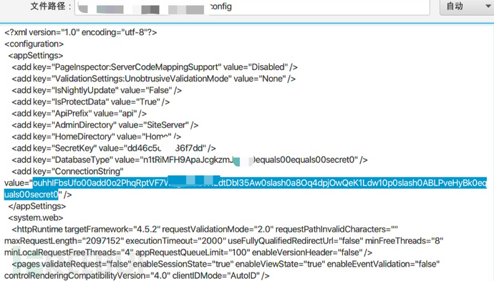Click the IsNightlyUpdate setting line

point(97,91)
